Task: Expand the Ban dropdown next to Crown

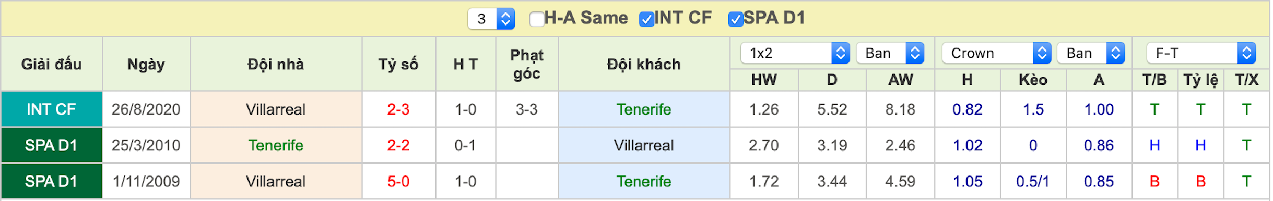Action: pyautogui.click(x=1091, y=53)
